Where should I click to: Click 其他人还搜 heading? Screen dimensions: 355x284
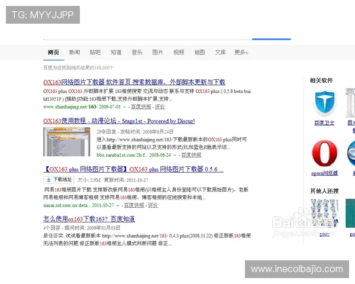pos(324,191)
